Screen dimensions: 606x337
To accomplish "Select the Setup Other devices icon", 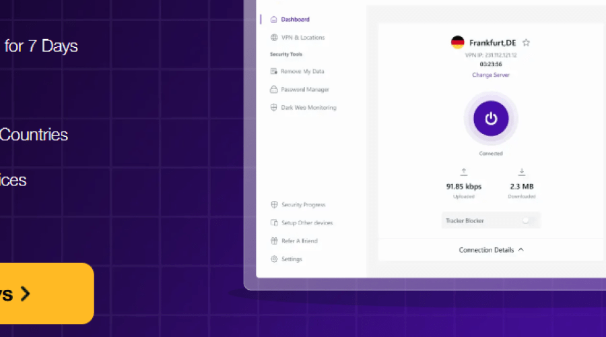I will pos(274,223).
